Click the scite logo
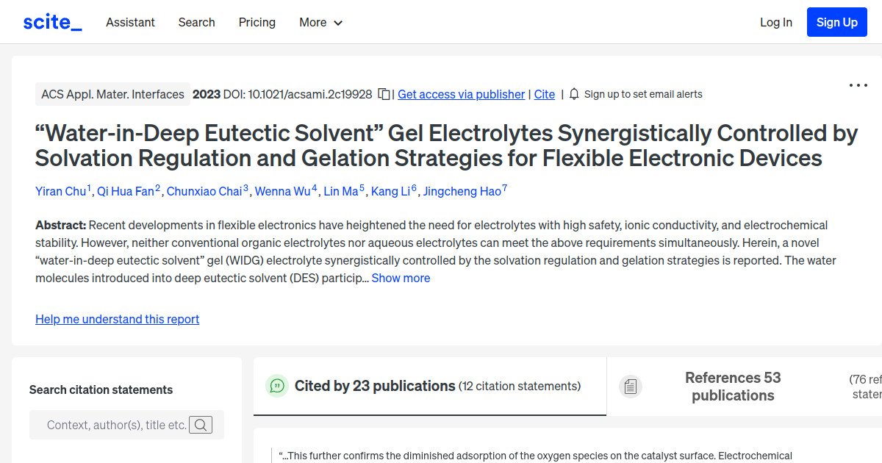The image size is (882, 463). (x=51, y=21)
